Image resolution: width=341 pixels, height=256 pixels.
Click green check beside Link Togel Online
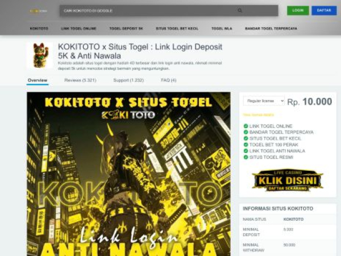246,126
